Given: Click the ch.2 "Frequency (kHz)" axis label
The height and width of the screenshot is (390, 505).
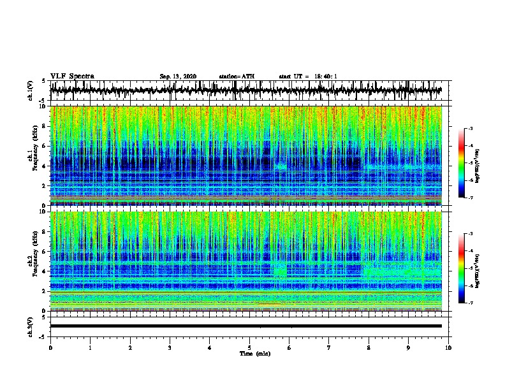Looking at the screenshot, I should click(x=35, y=254).
